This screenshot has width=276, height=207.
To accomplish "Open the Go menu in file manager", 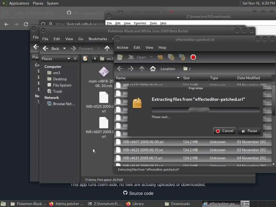I will point(81,39).
